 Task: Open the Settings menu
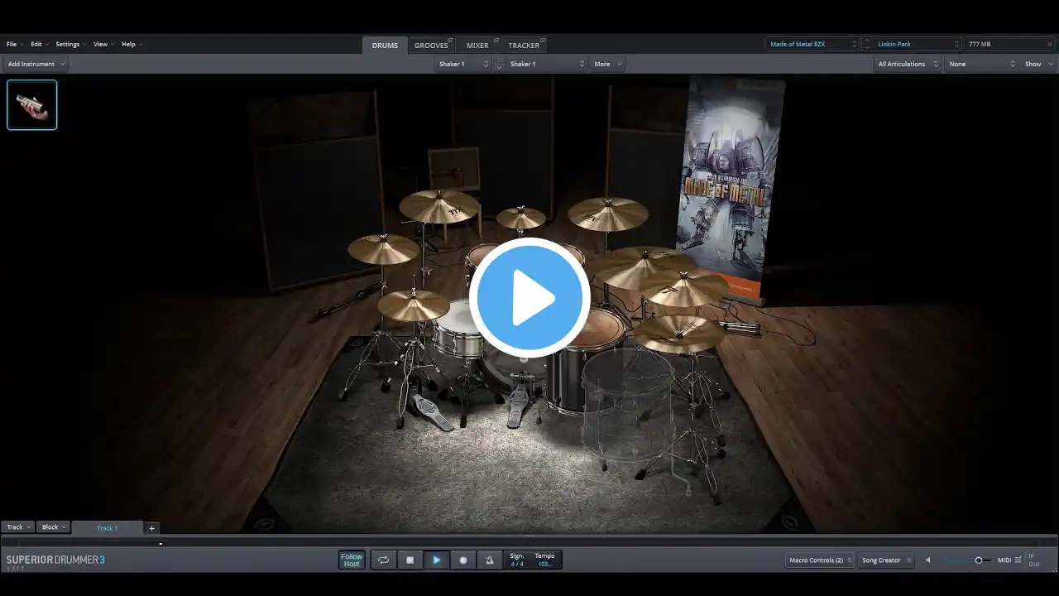(x=70, y=44)
